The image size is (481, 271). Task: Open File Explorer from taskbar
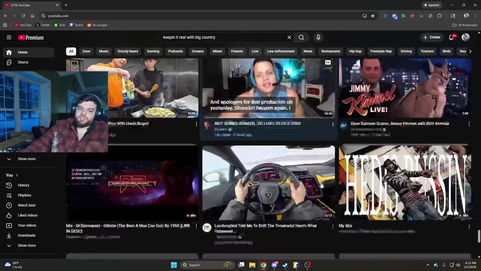(252, 265)
